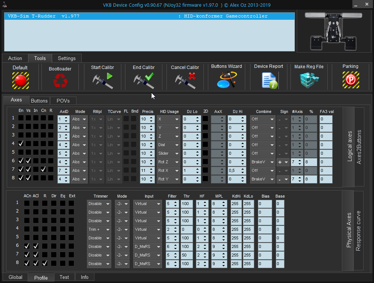
Task: Open the Info bottom tab
Action: 84,277
